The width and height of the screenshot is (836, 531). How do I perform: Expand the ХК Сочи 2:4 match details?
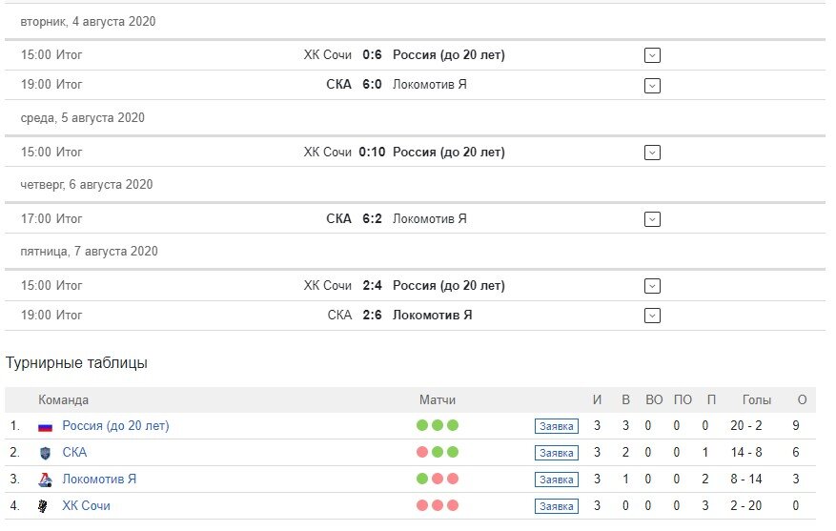click(652, 286)
